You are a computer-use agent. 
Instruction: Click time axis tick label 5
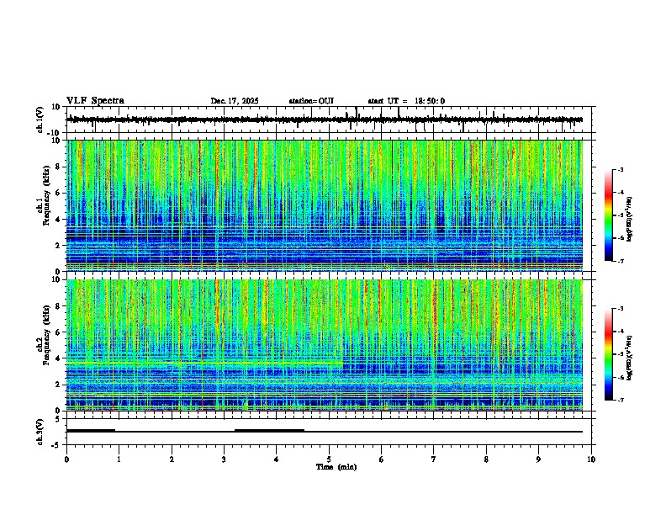(329, 459)
